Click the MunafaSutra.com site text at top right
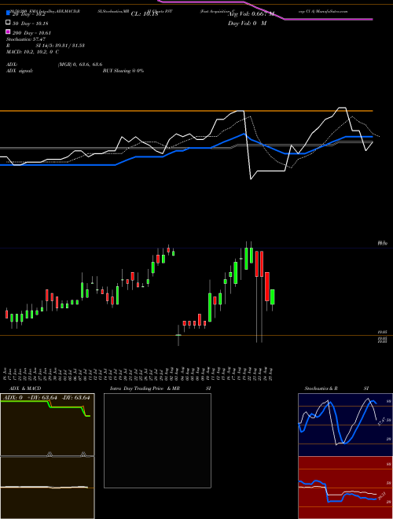393x519 pixels. point(332,11)
